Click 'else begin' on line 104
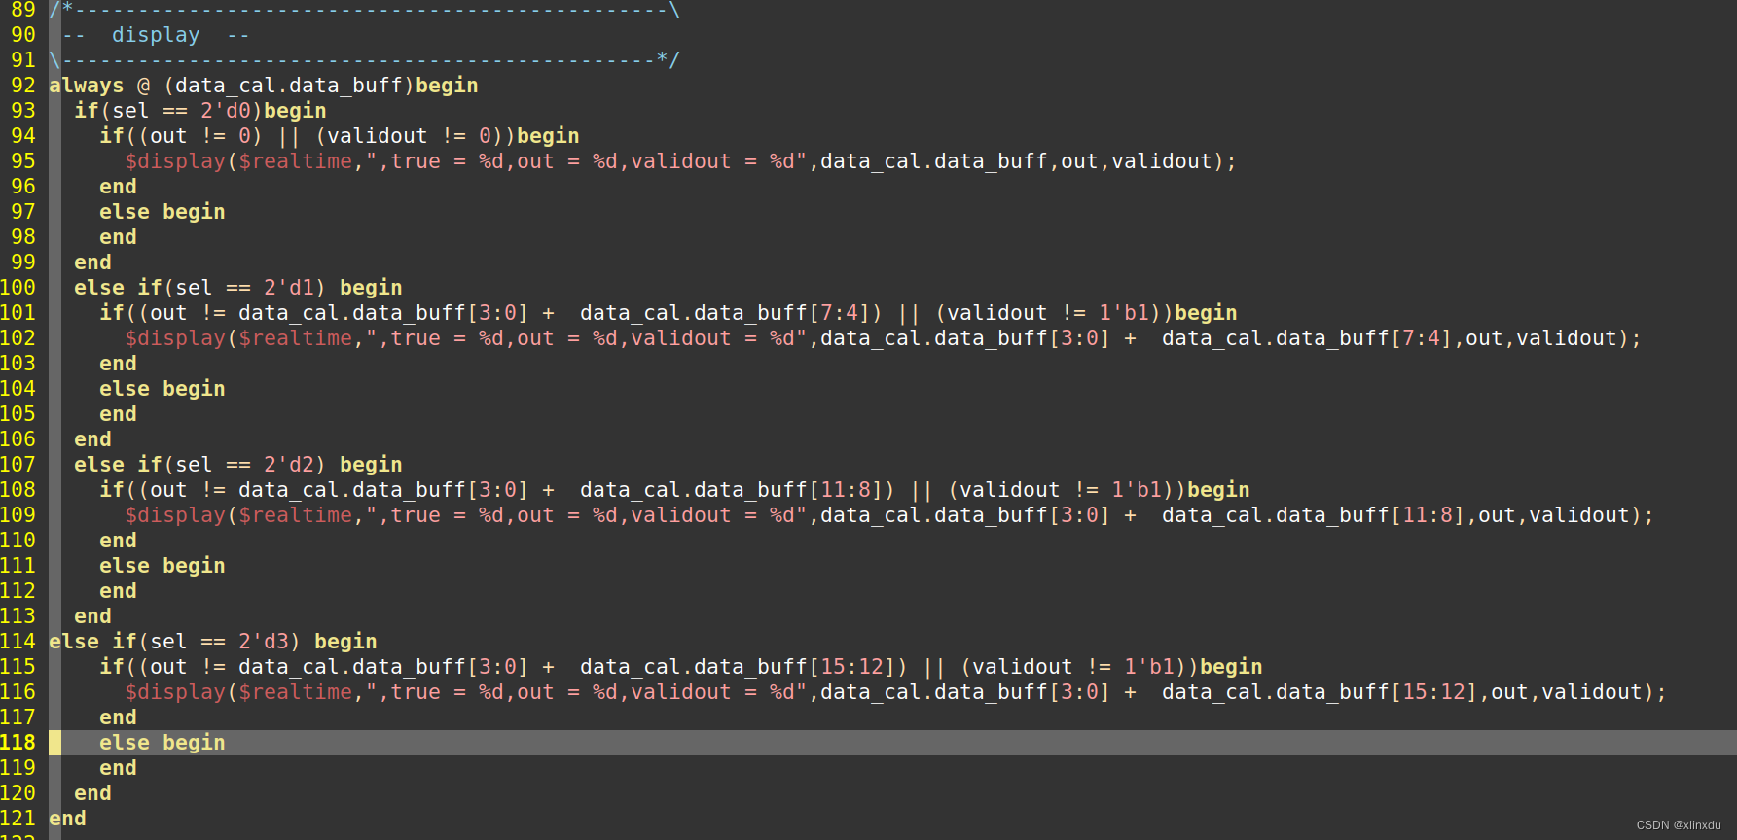This screenshot has height=840, width=1737. 163,389
